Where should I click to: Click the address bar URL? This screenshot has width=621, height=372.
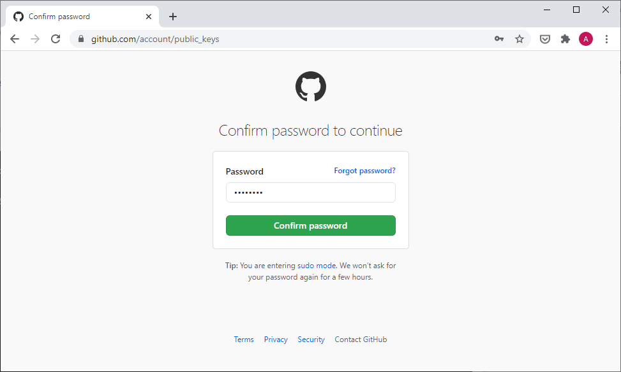[x=155, y=39]
